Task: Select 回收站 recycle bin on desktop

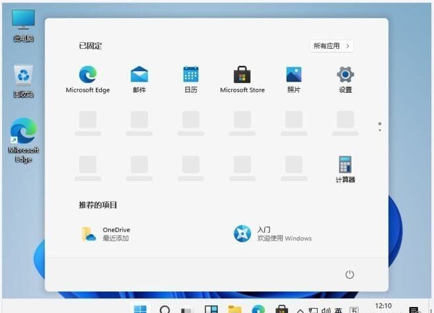Action: point(24,81)
